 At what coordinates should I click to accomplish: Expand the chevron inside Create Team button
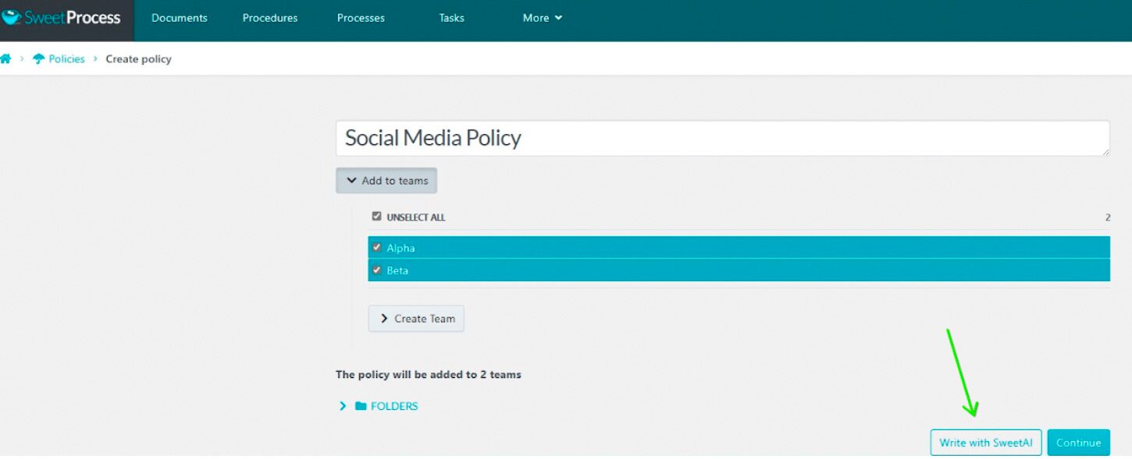384,318
